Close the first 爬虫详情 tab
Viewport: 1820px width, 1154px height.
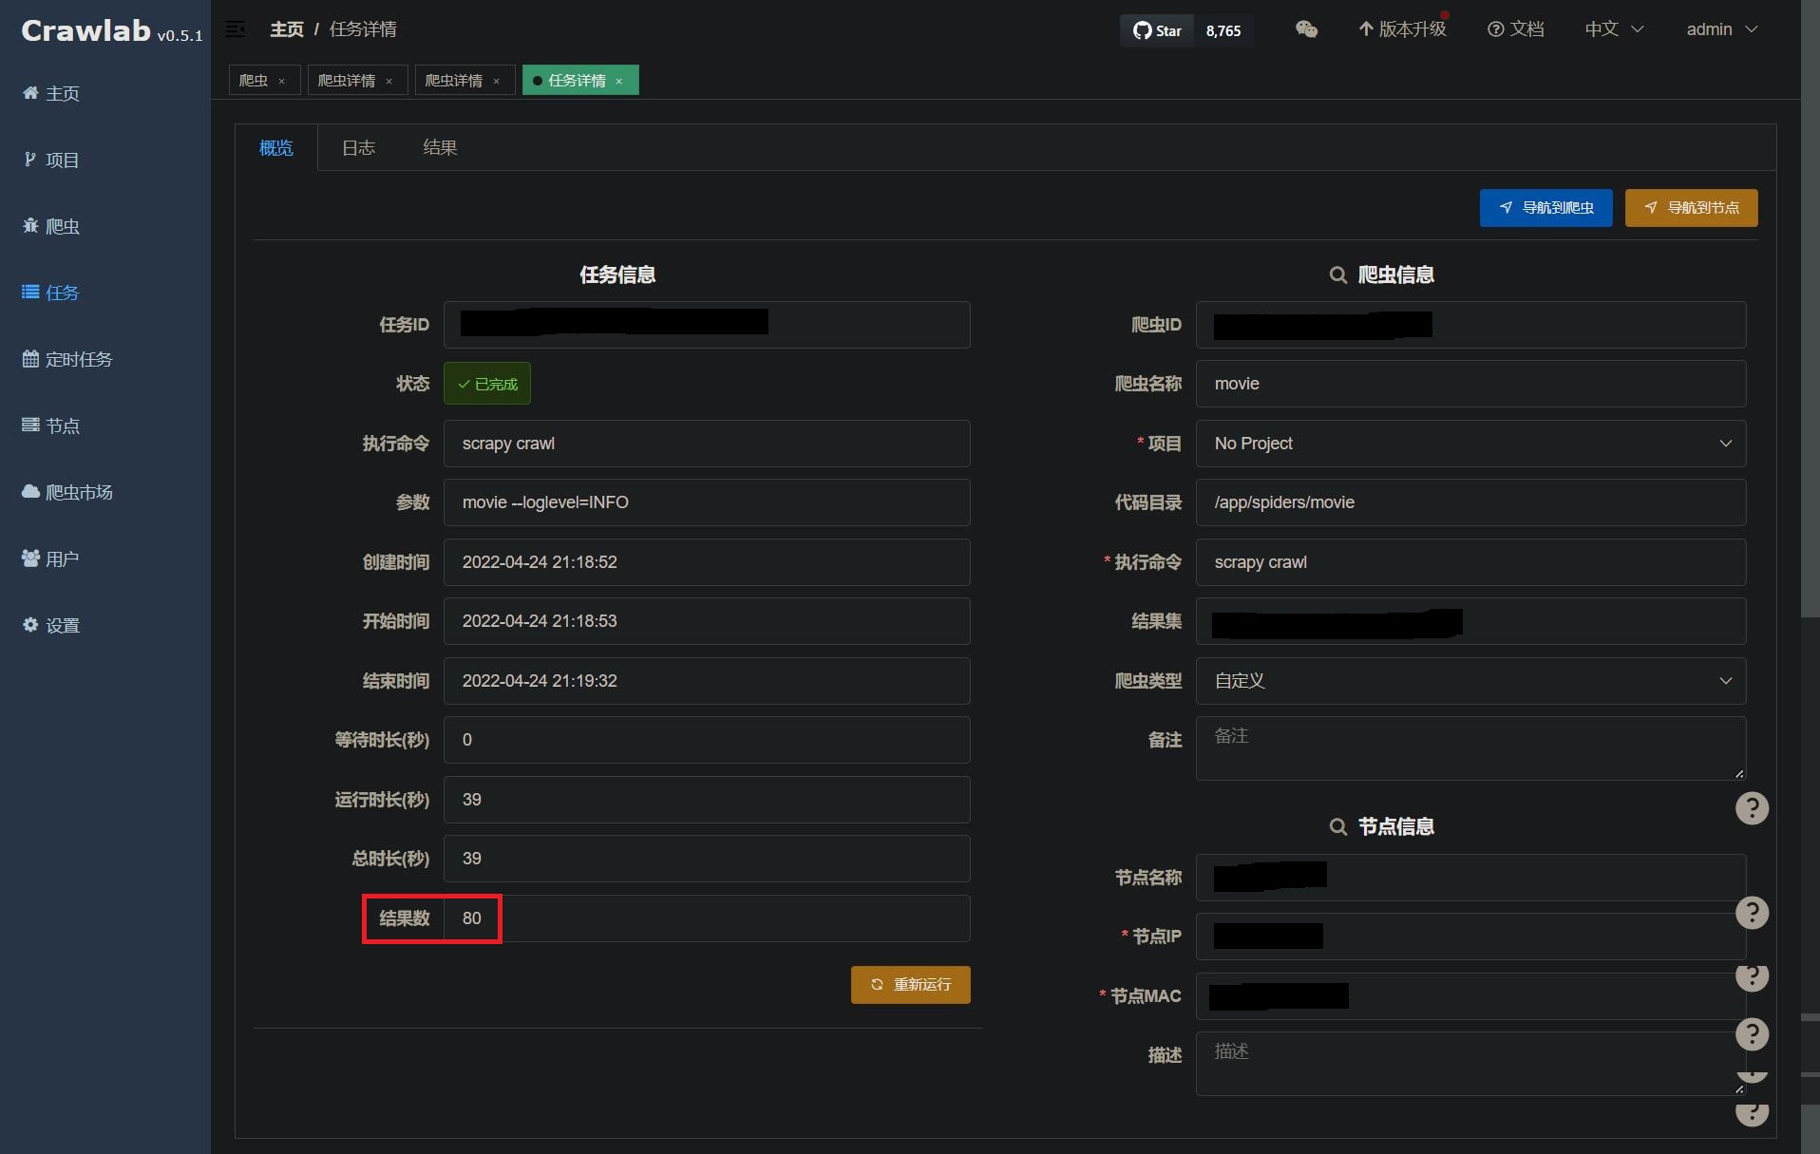pyautogui.click(x=389, y=81)
